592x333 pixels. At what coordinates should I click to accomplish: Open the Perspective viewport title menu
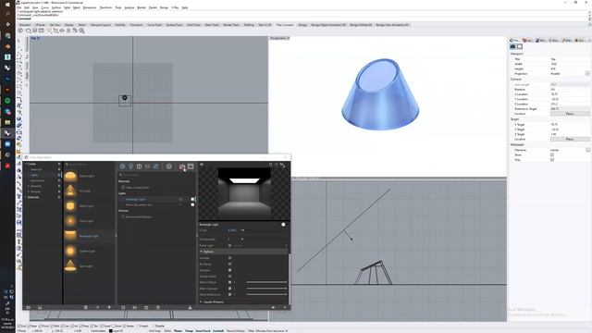coord(279,38)
